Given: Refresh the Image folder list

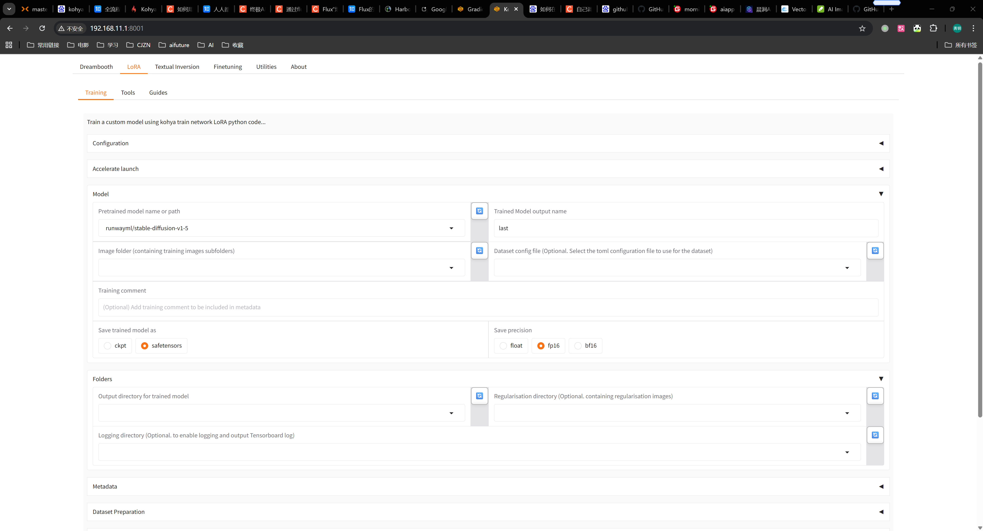Looking at the screenshot, I should 479,250.
